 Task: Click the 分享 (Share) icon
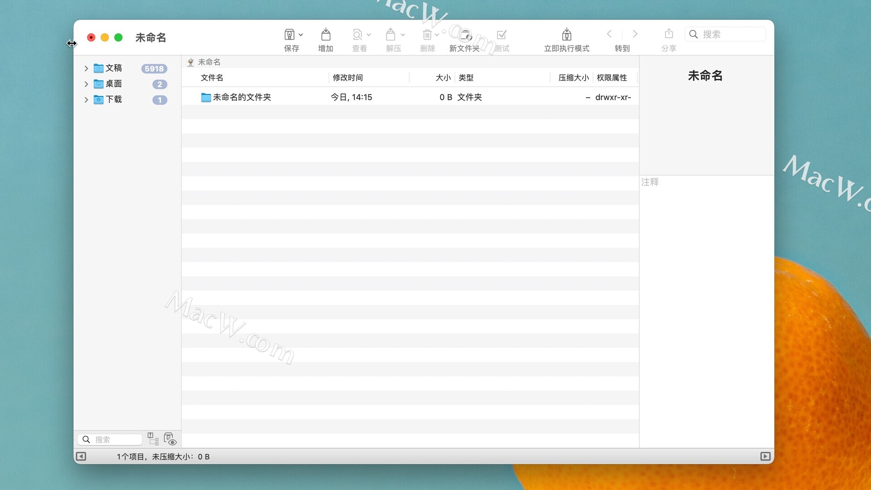pos(669,34)
